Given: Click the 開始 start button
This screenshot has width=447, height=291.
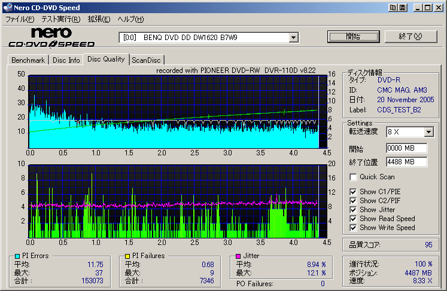Looking at the screenshot, I should (353, 36).
